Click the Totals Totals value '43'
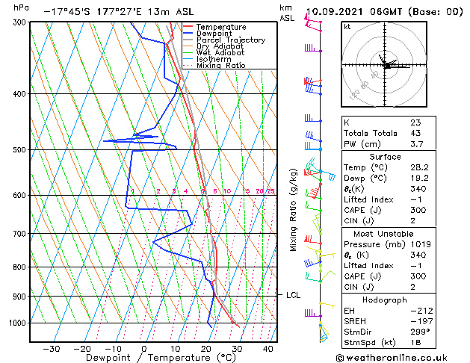This screenshot has height=363, width=470. pyautogui.click(x=415, y=133)
